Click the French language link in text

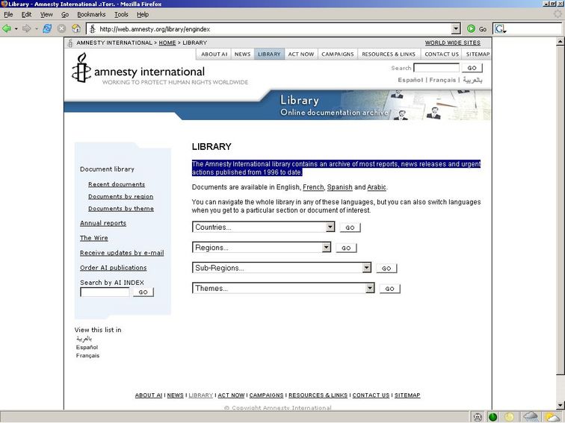tap(313, 187)
